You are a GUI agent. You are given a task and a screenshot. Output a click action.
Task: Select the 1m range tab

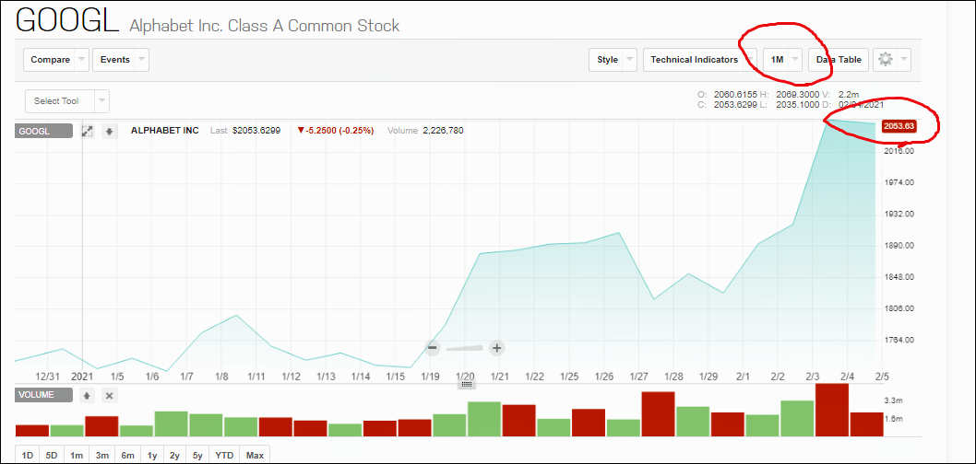pyautogui.click(x=77, y=456)
